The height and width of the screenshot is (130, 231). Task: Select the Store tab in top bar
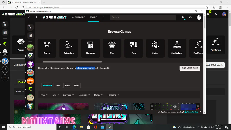pos(93,17)
